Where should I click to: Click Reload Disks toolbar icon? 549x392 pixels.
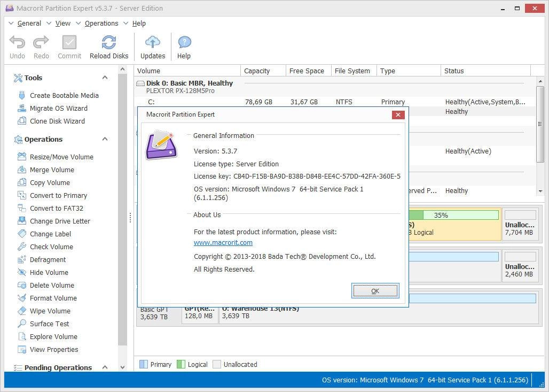(109, 42)
